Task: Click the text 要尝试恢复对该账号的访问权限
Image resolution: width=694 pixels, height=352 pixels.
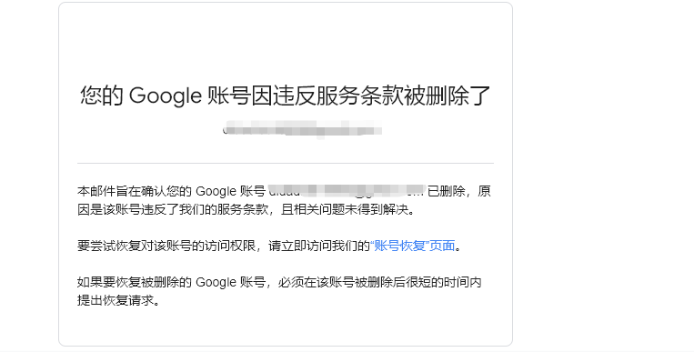Action: tap(166, 246)
